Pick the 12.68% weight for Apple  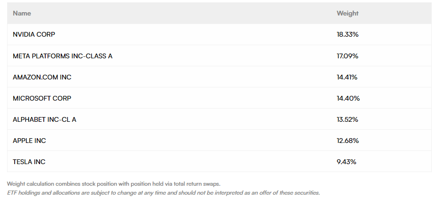347,141
